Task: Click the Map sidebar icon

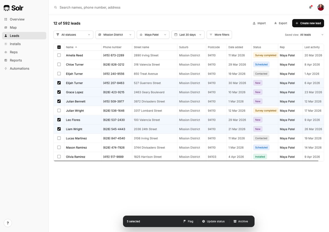Action: point(6,28)
